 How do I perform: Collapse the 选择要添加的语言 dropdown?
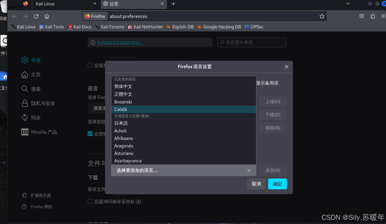(183, 170)
